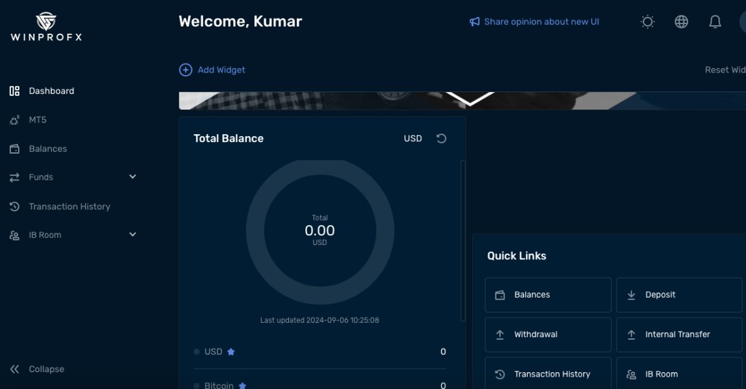Open the MT5 sidebar item

click(x=38, y=120)
